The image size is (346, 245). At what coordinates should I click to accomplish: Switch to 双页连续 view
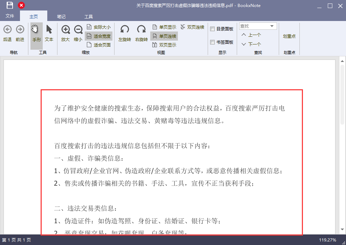192,27
